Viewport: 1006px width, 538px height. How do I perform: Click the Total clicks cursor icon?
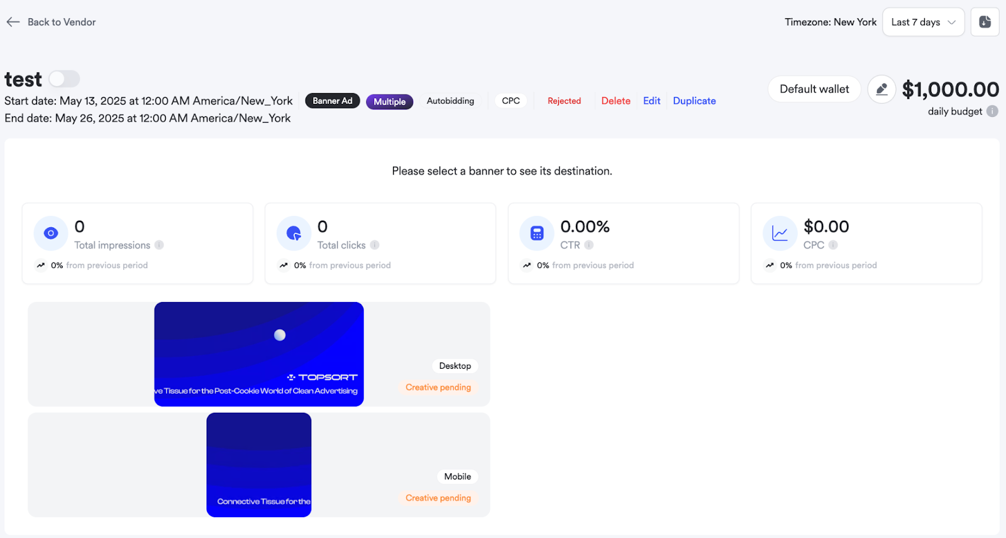[x=294, y=233]
